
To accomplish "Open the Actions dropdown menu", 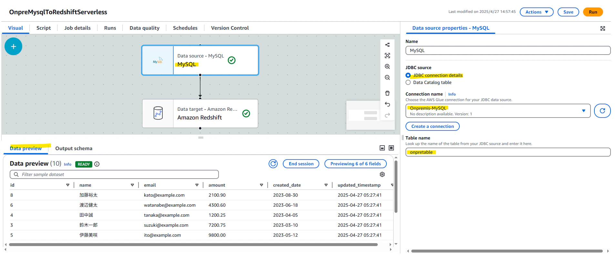I will tap(537, 12).
